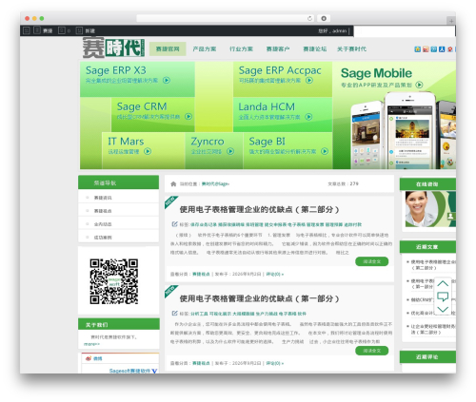
Task: Click play arrow under Sage ERP Accpac
Action: (x=309, y=80)
